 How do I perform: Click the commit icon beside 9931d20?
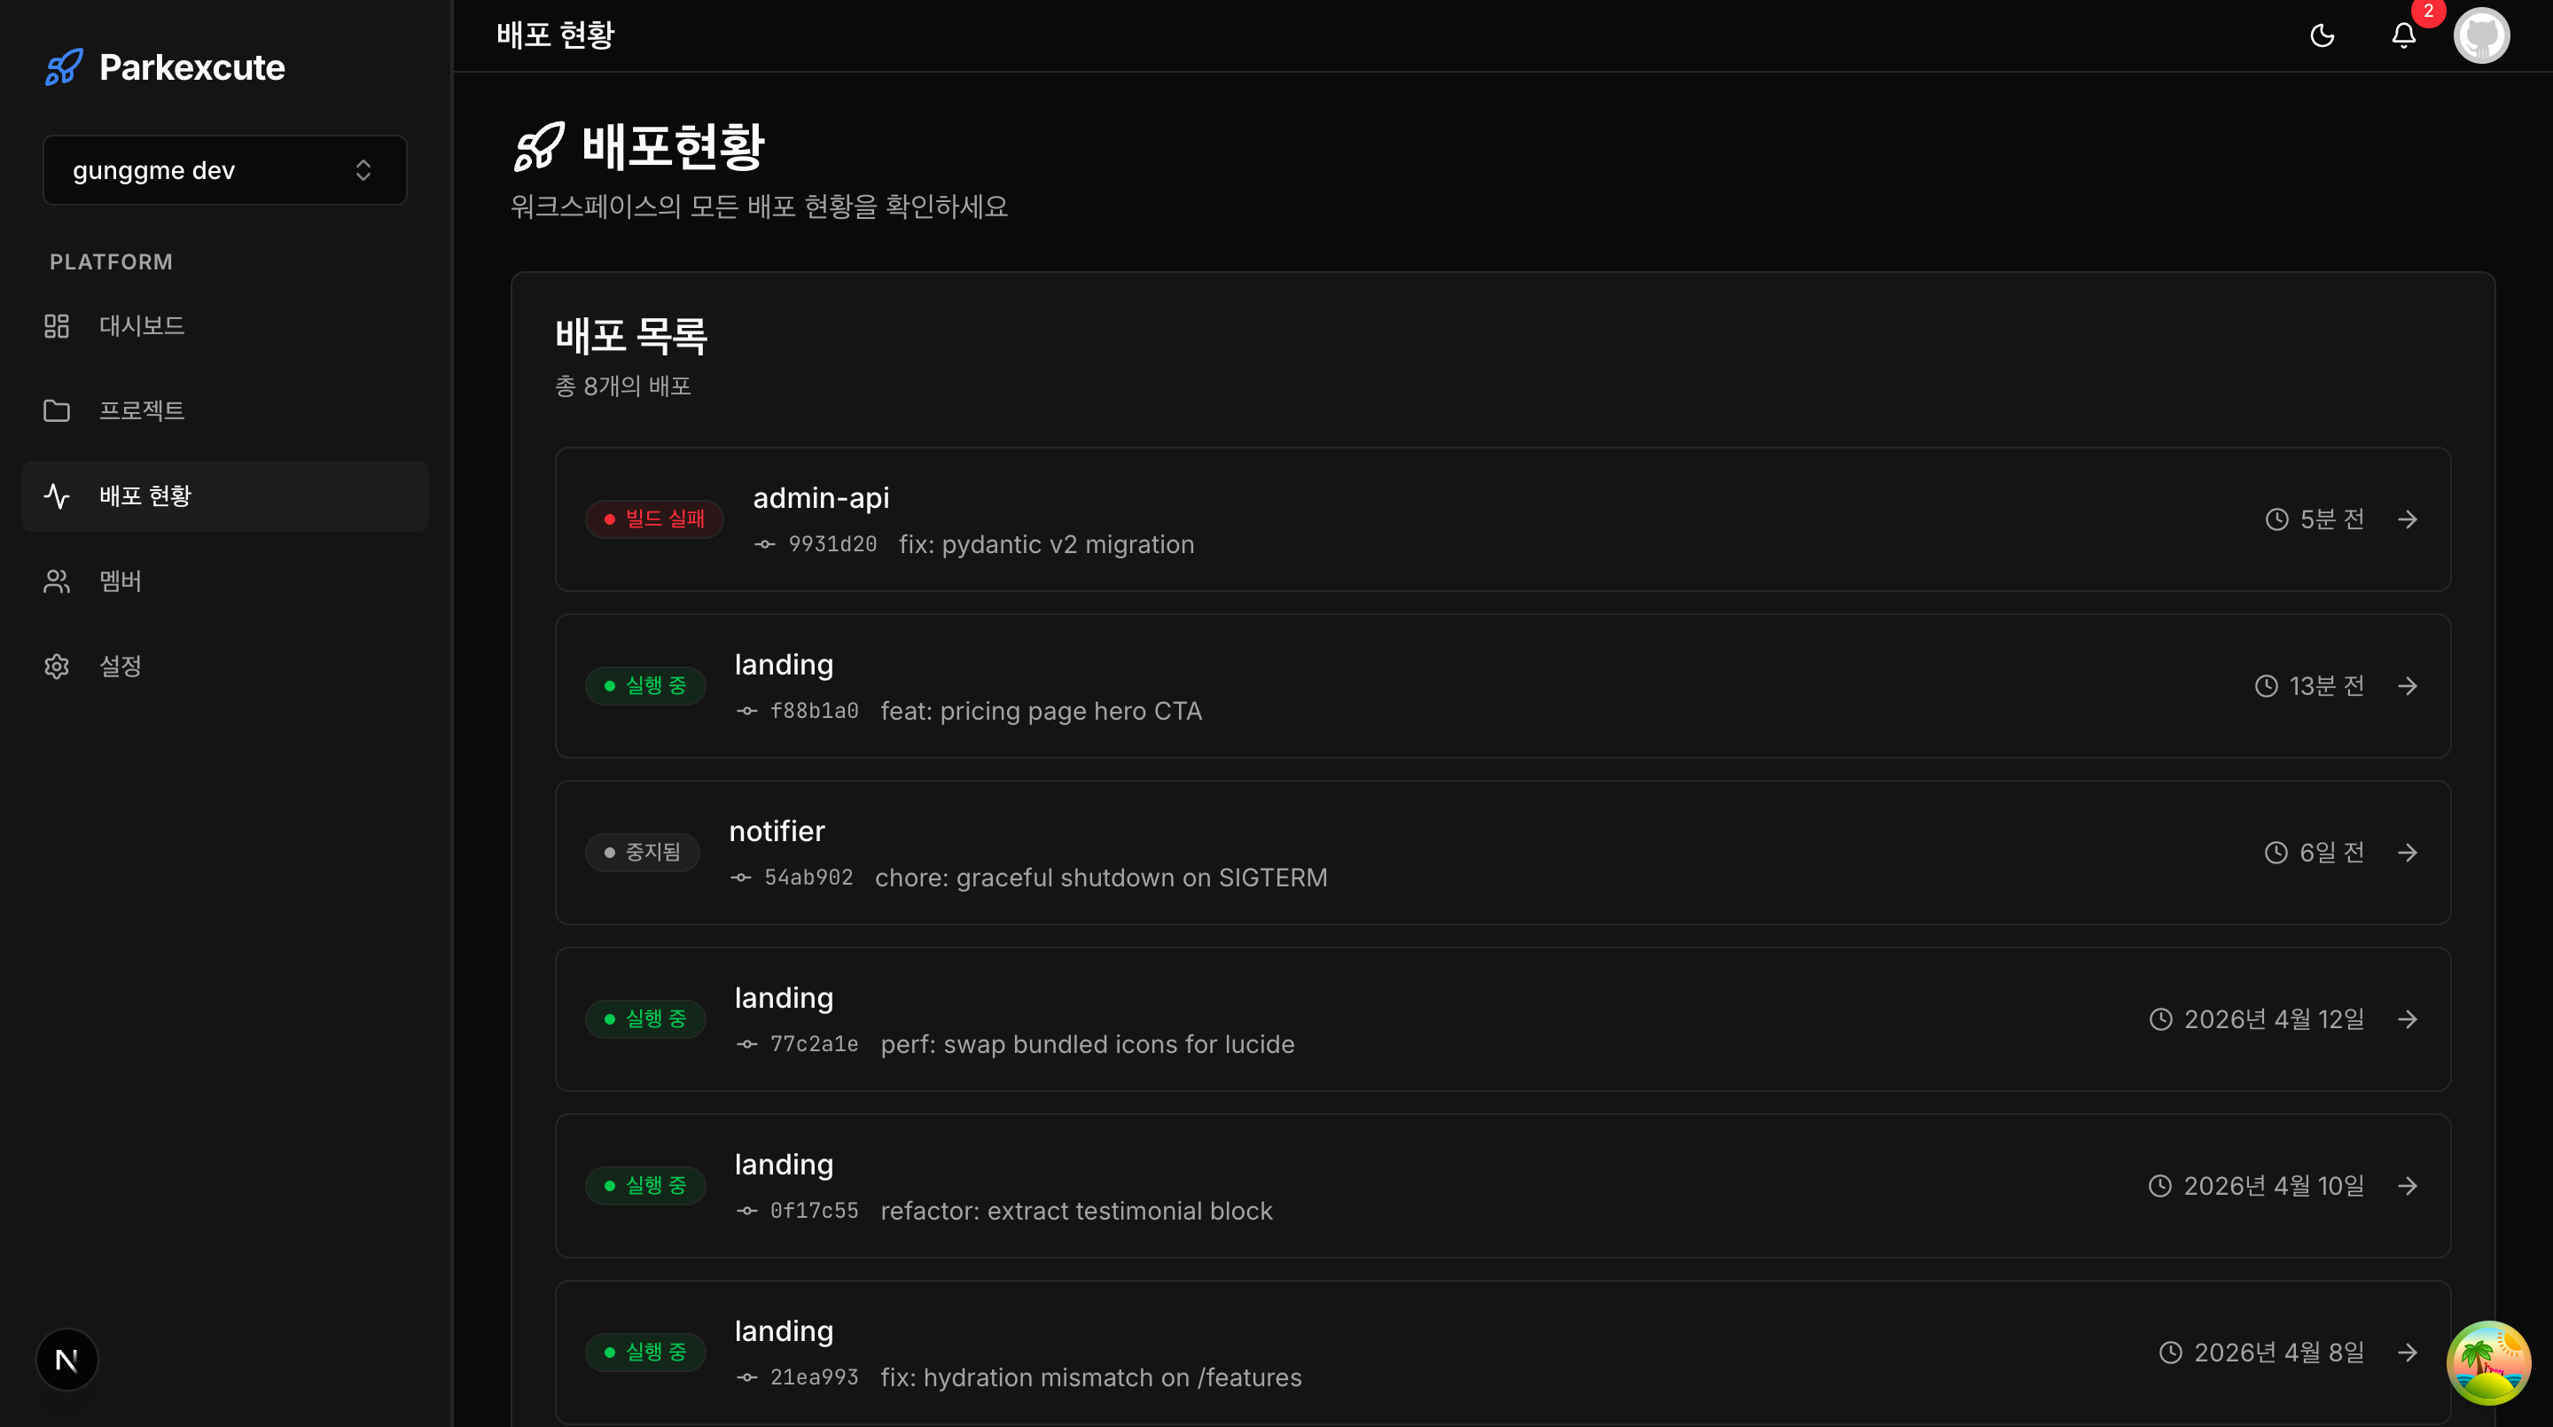coord(763,544)
